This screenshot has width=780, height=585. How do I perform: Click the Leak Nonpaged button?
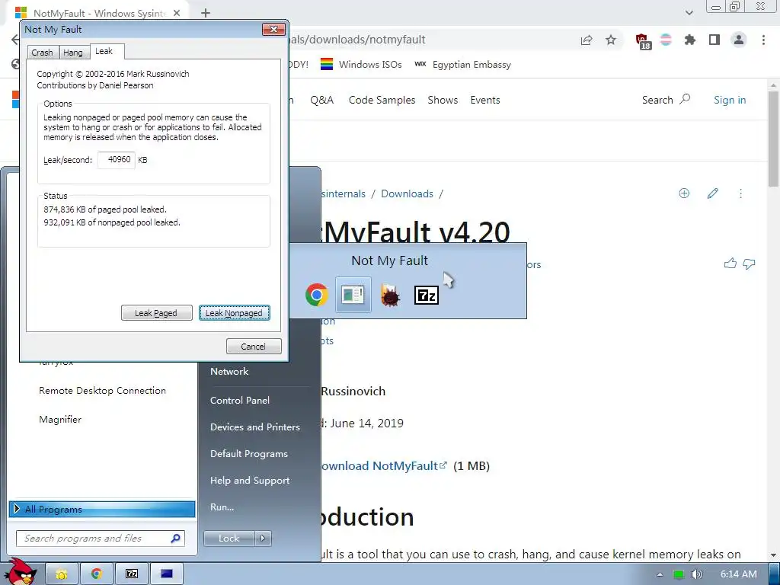[x=235, y=313]
